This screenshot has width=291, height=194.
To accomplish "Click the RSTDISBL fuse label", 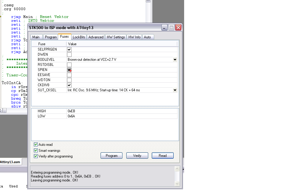I will pyautogui.click(x=46, y=65).
